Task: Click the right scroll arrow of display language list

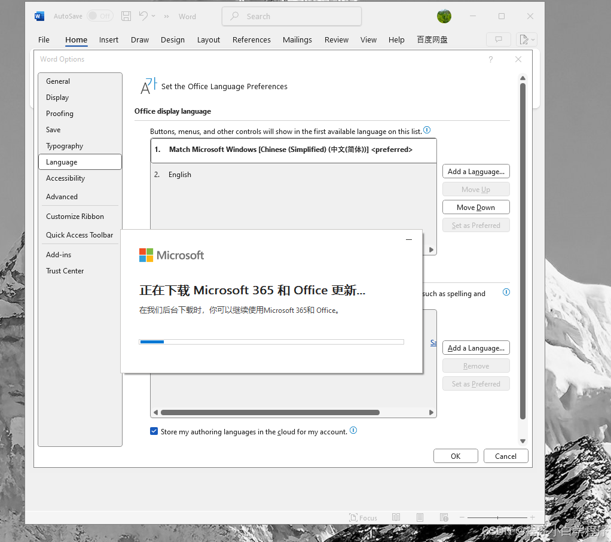Action: click(432, 250)
